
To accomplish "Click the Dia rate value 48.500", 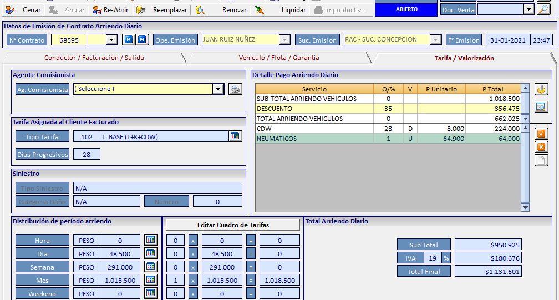I will (120, 253).
